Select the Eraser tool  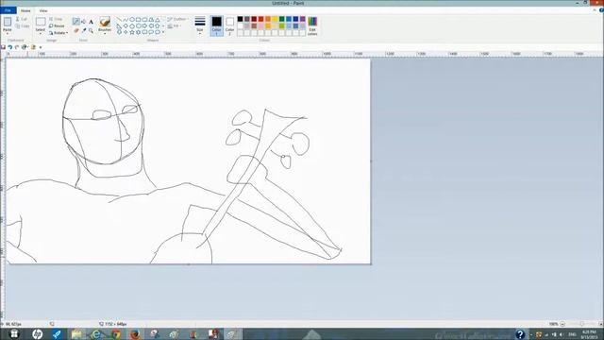click(75, 30)
